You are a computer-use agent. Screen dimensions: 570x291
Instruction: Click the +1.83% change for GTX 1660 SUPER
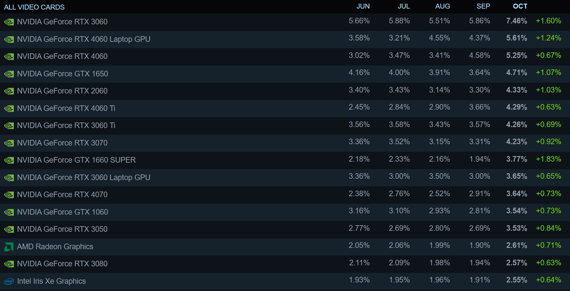click(549, 159)
